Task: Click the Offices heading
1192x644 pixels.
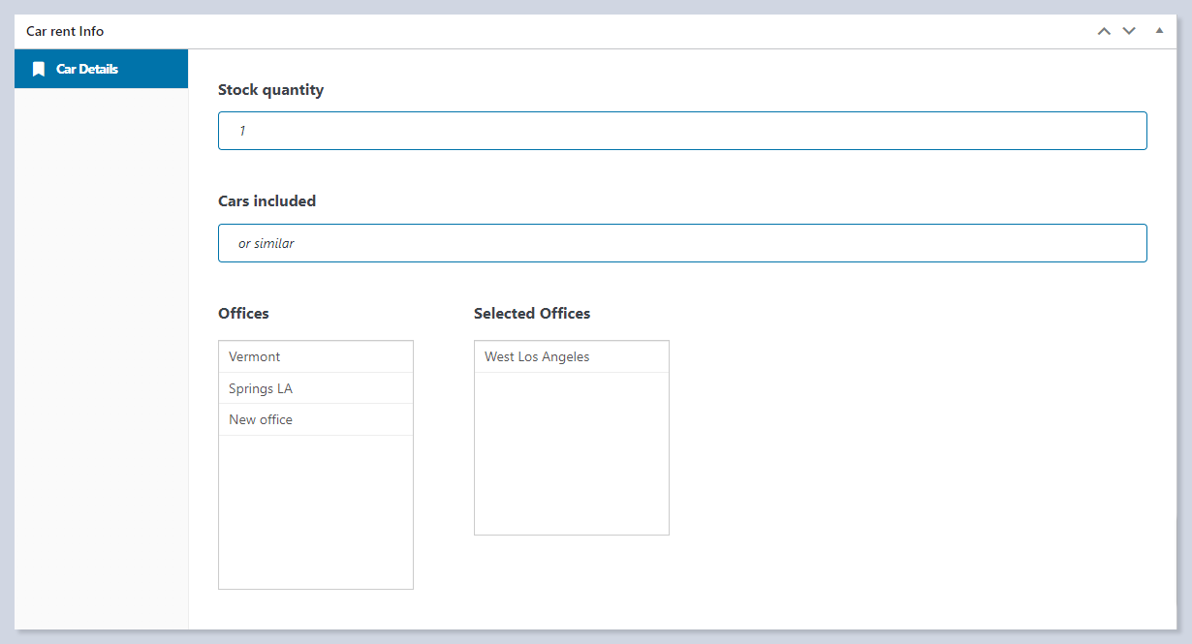Action: 243,314
